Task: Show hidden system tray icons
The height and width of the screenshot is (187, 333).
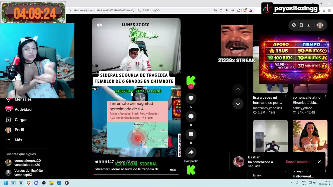Action: click(292, 183)
